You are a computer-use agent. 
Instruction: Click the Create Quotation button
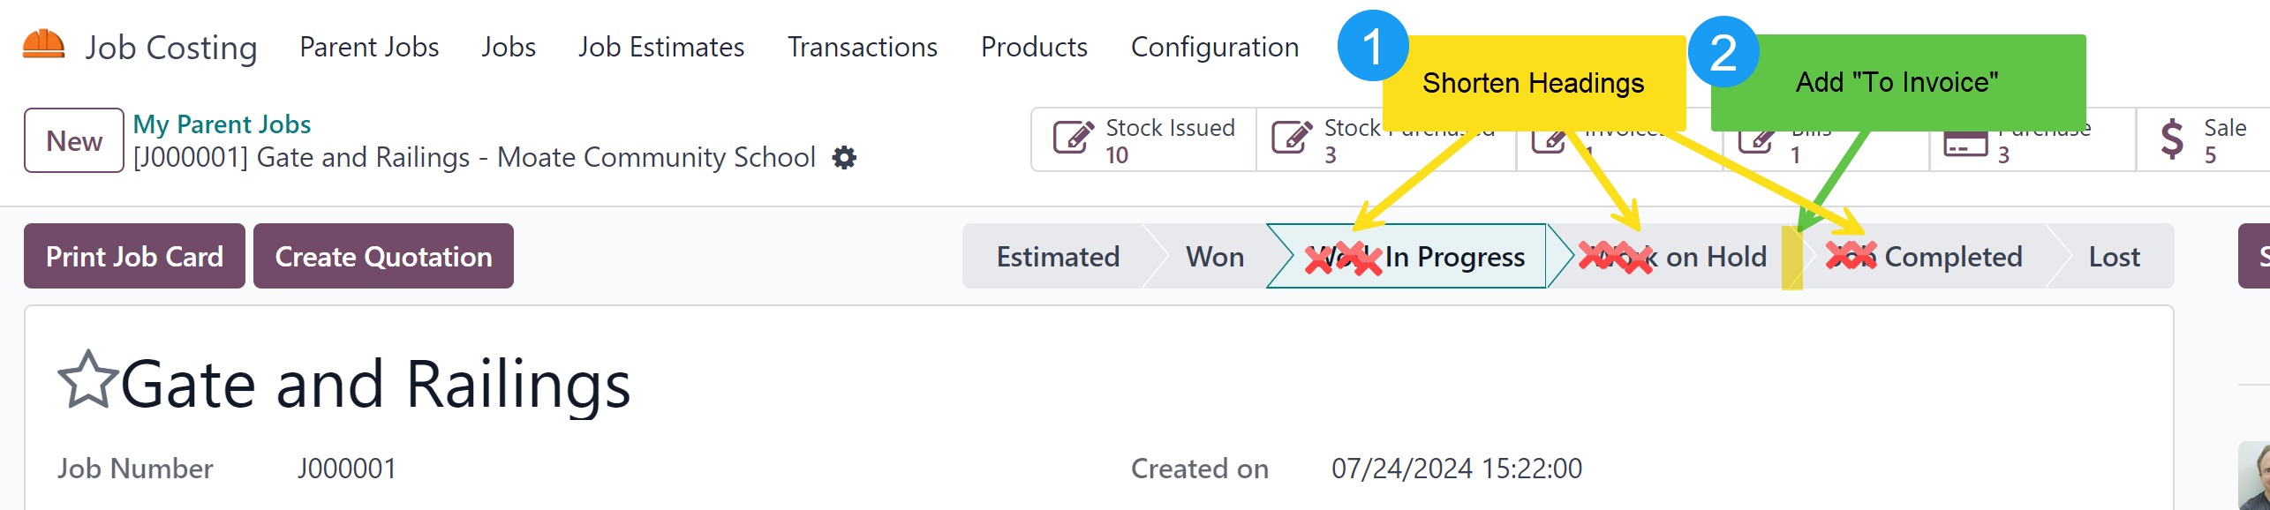pyautogui.click(x=383, y=257)
